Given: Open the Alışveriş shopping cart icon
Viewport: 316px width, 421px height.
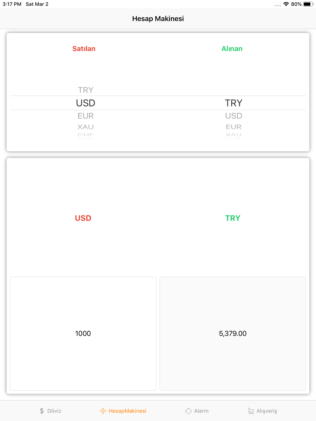Looking at the screenshot, I should coord(251,411).
